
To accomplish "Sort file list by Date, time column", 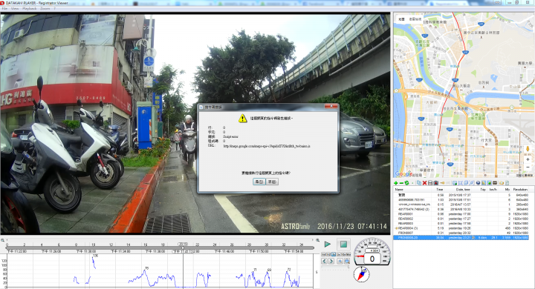I will (458, 190).
